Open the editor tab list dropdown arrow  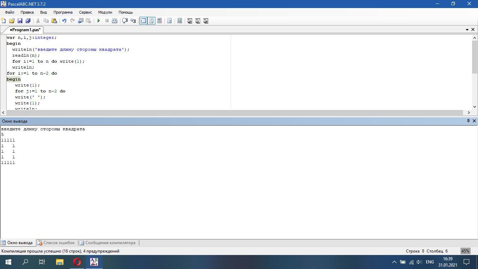[467, 30]
